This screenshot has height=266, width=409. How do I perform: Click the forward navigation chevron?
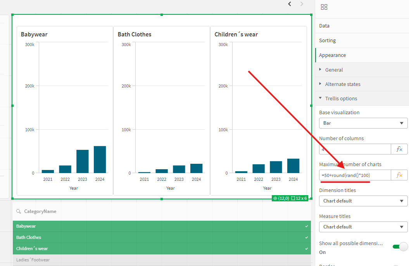302,3
